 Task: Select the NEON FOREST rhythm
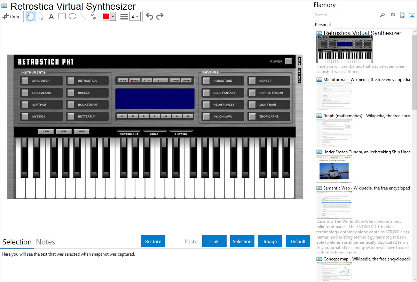(x=206, y=104)
